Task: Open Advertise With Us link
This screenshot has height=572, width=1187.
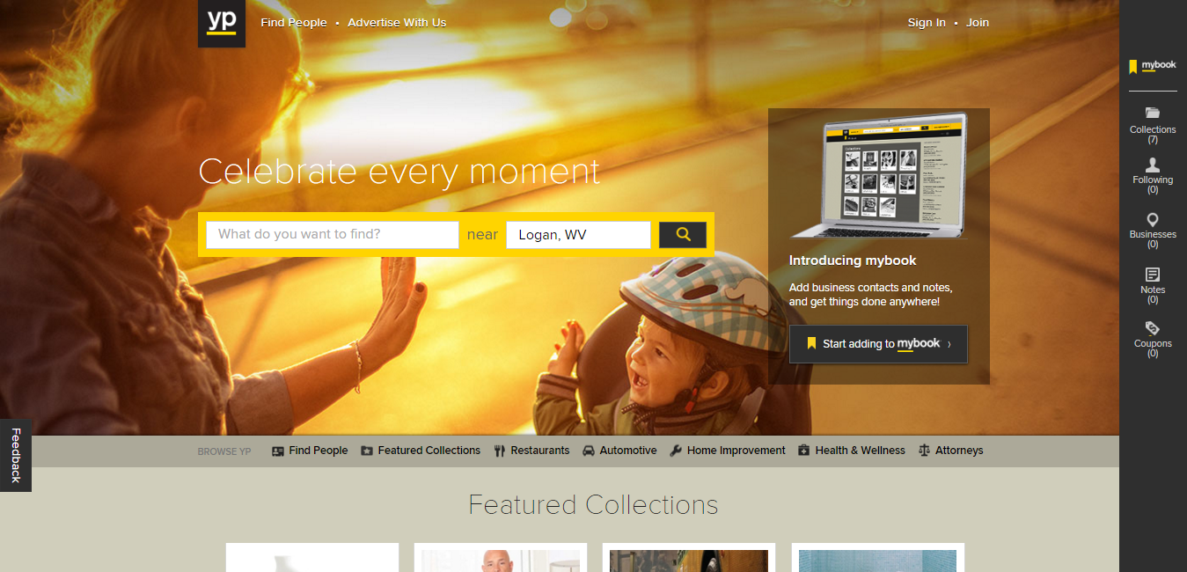Action: [x=397, y=23]
